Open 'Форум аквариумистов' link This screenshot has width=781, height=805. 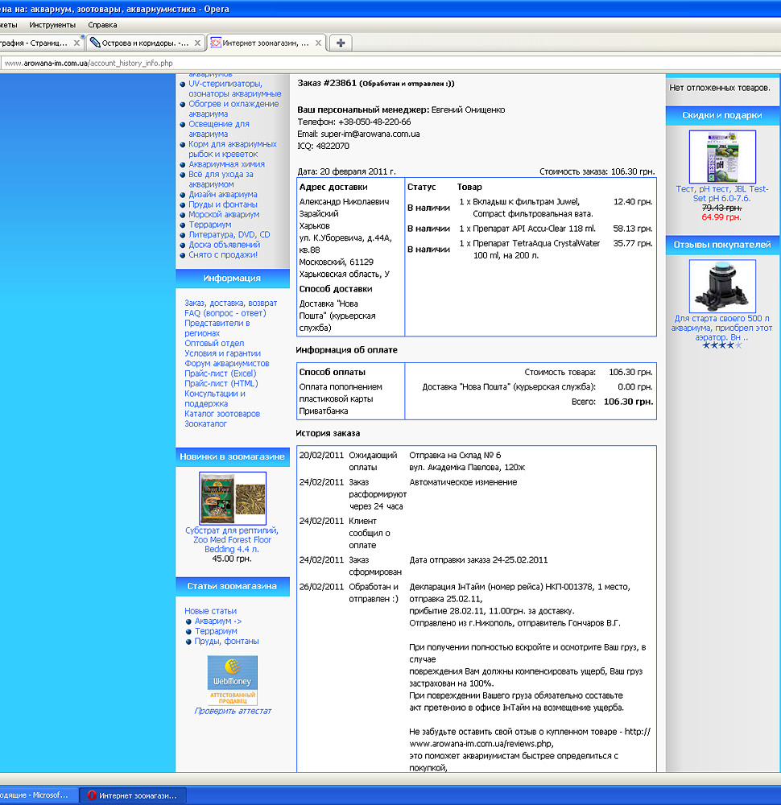(226, 364)
